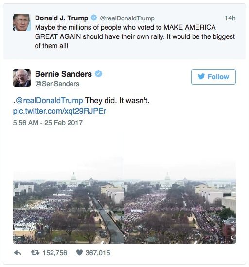Image resolution: width=249 pixels, height=267 pixels.
Task: Open the 5:56 AM - 25 Feb 2017 timestamp
Action: [48, 123]
